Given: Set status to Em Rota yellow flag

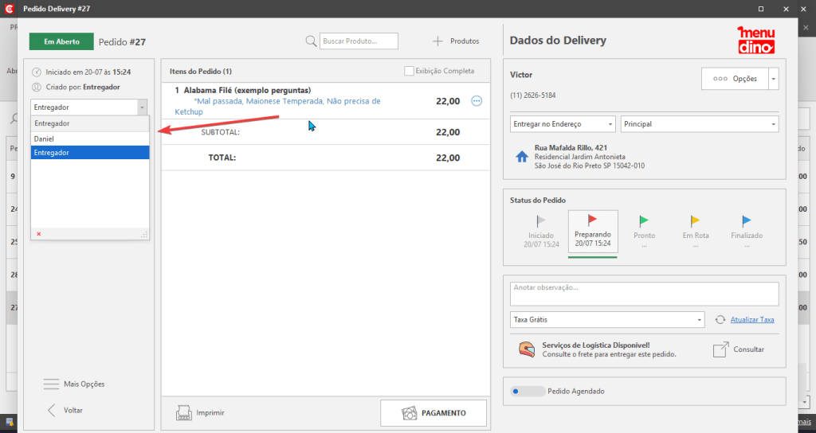Looking at the screenshot, I should tap(695, 221).
